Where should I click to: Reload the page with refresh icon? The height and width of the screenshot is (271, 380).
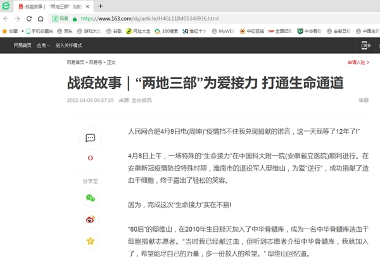click(29, 19)
